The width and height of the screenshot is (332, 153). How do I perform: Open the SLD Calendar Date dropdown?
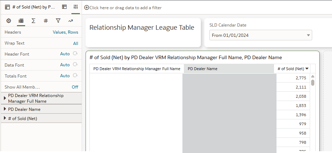click(x=261, y=35)
